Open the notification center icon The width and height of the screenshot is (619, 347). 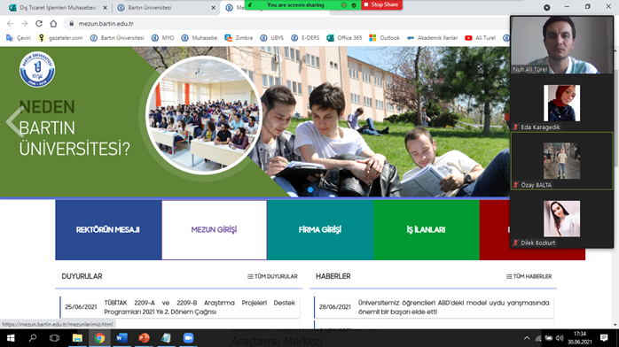[x=604, y=338]
